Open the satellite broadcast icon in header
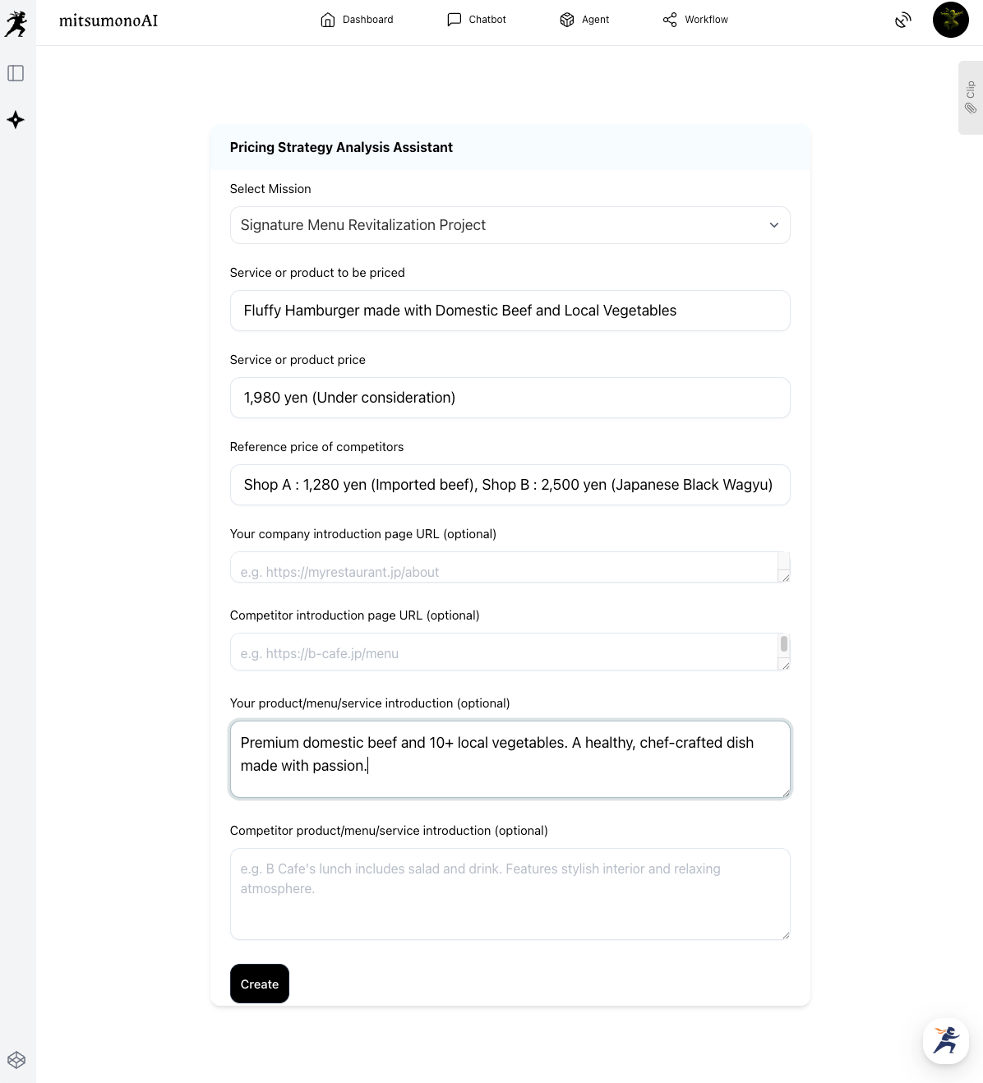 pos(903,20)
